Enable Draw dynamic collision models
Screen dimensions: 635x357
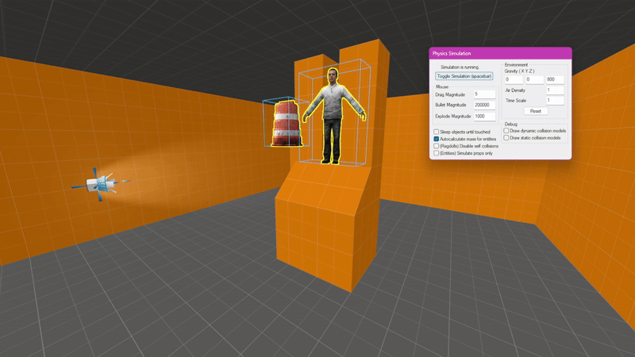(x=507, y=131)
